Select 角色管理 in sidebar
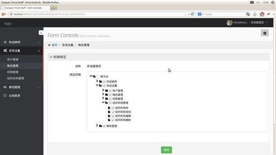276x155 pixels. (x=13, y=66)
